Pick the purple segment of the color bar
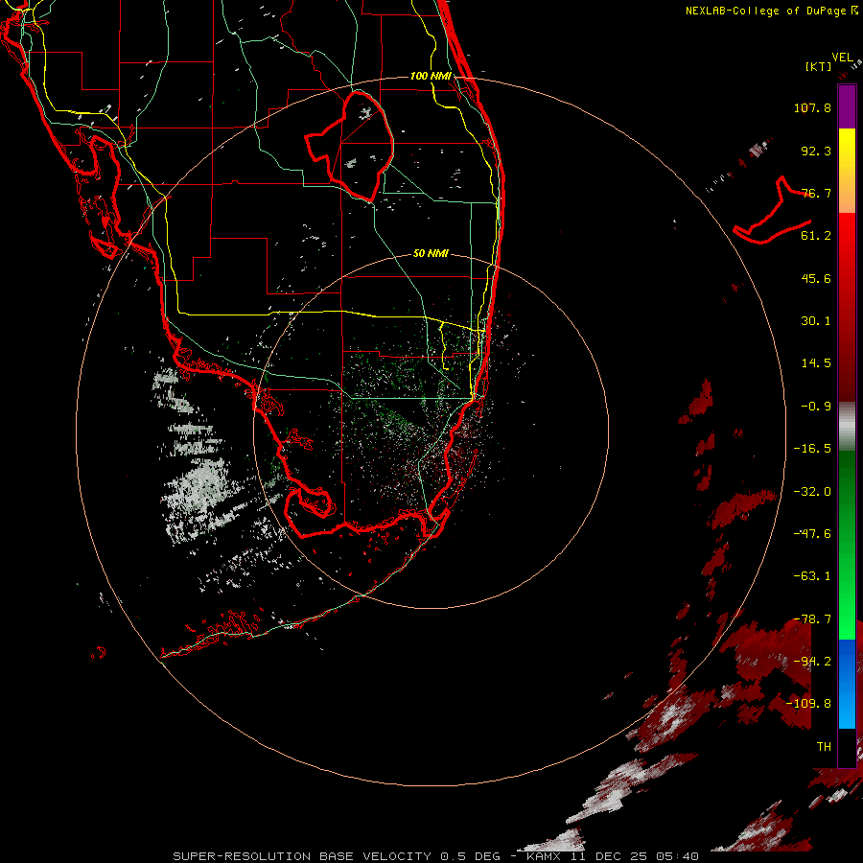Viewport: 863px width, 863px height. (847, 106)
